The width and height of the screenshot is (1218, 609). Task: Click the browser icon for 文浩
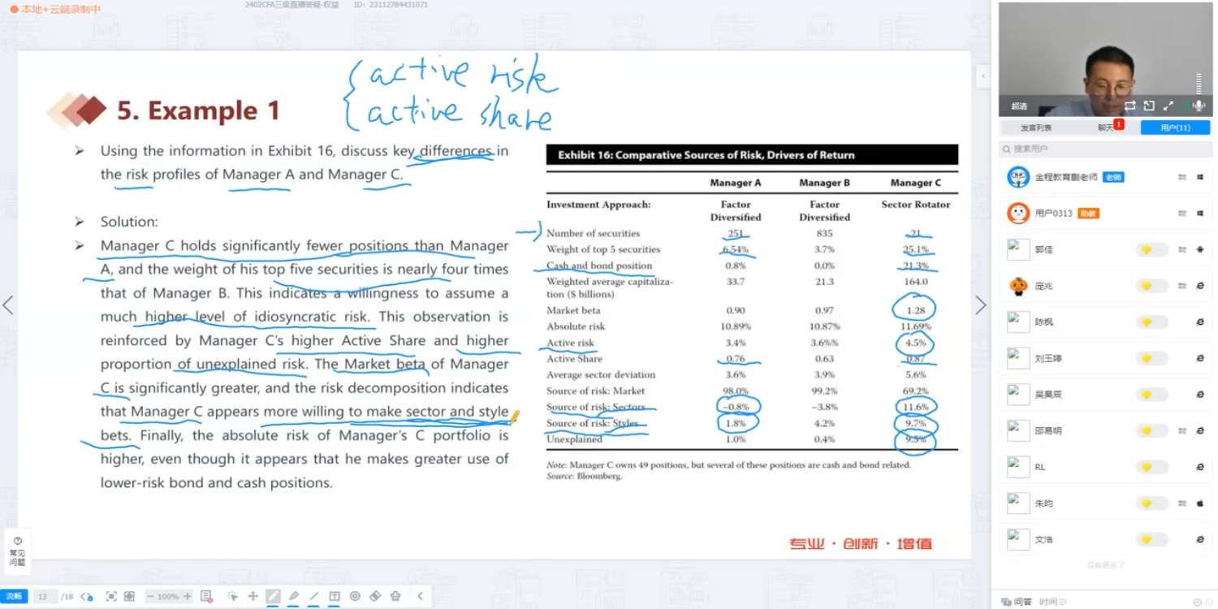(x=1200, y=539)
